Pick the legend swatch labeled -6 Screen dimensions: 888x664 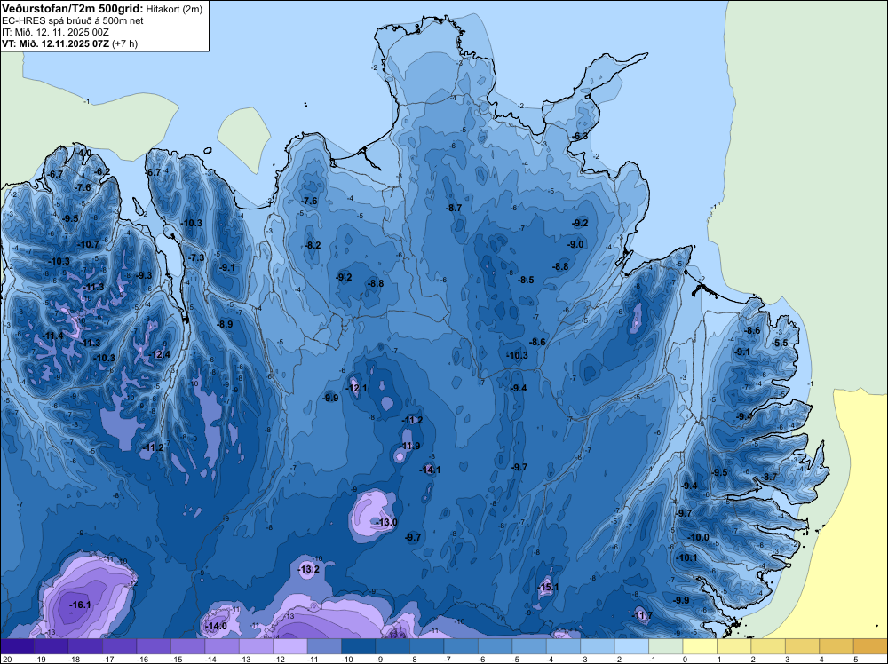(x=495, y=646)
